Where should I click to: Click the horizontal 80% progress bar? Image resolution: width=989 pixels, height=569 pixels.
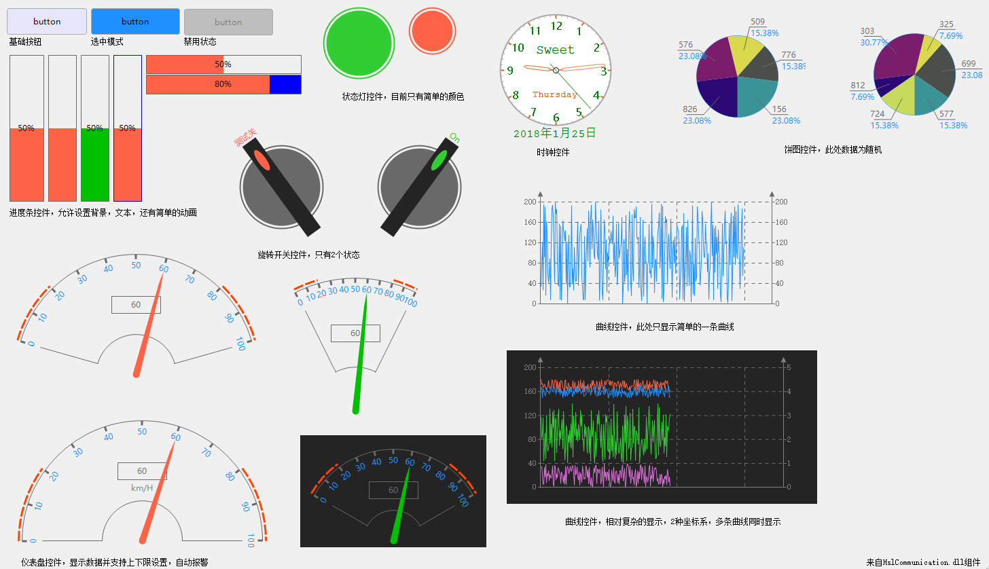pos(223,84)
